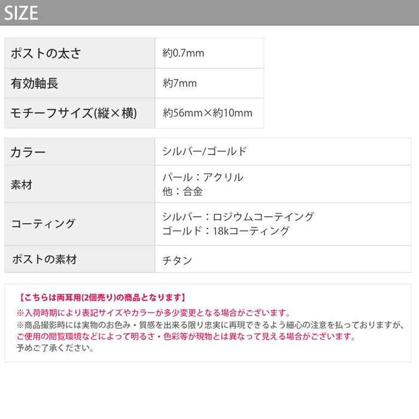This screenshot has width=419, height=419.
Task: Click the 予めご了承ください closing text
Action: coord(55,348)
